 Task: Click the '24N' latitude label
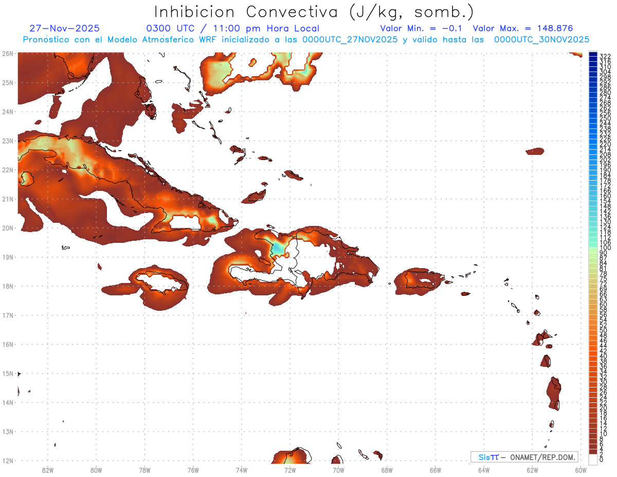(x=7, y=112)
